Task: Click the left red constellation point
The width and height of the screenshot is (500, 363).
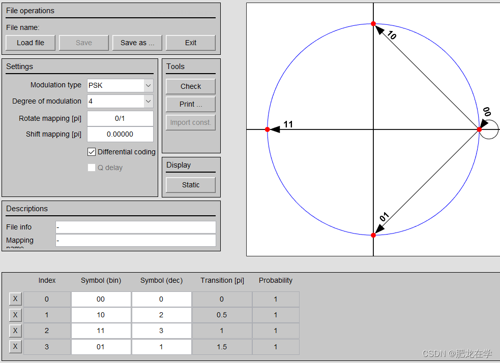Action: pyautogui.click(x=267, y=129)
